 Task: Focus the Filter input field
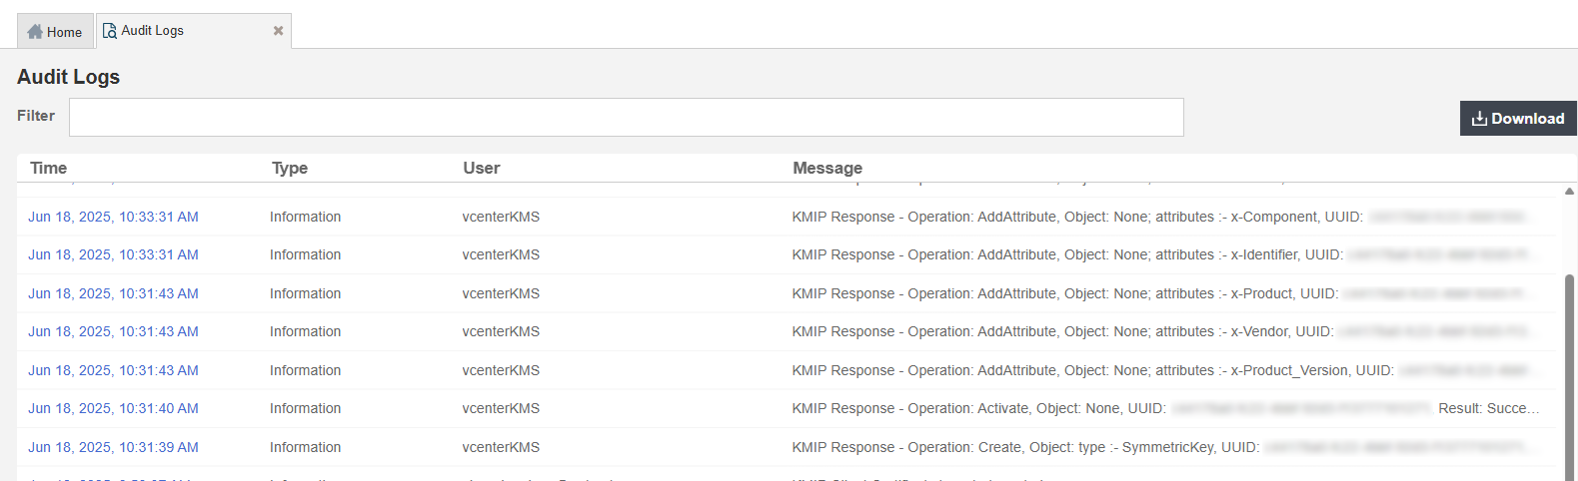coord(627,117)
